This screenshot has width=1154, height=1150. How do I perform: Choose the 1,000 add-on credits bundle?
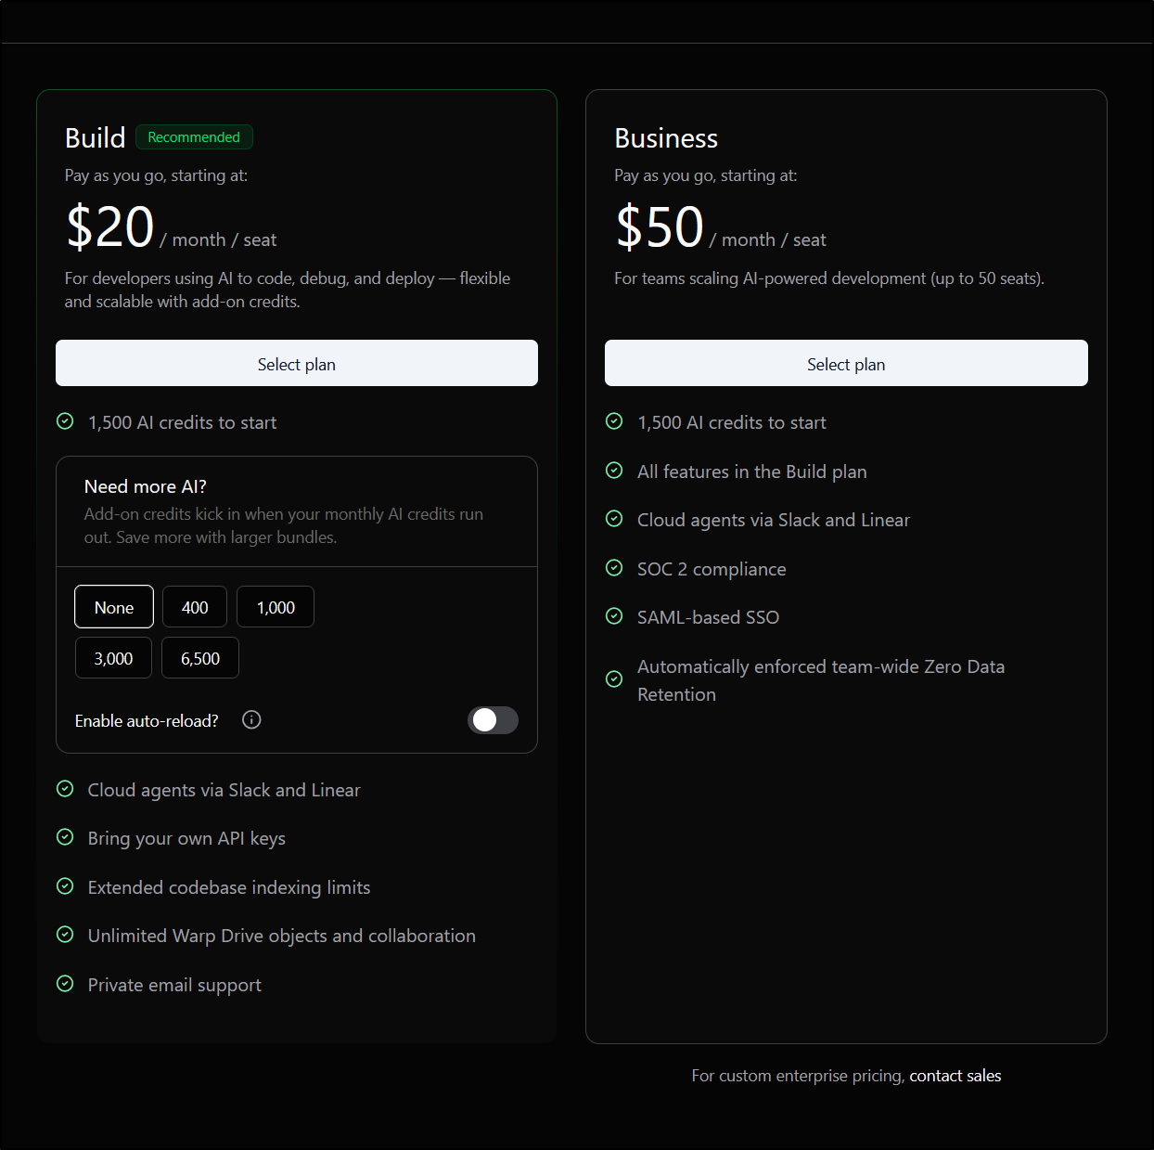[276, 607]
